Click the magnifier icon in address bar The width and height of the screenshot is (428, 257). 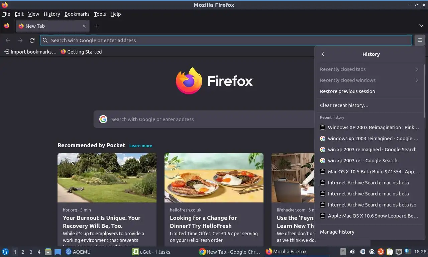(45, 40)
